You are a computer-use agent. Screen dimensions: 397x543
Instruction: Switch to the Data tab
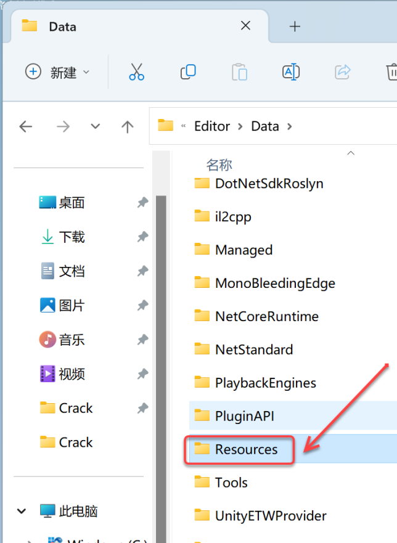tap(62, 27)
